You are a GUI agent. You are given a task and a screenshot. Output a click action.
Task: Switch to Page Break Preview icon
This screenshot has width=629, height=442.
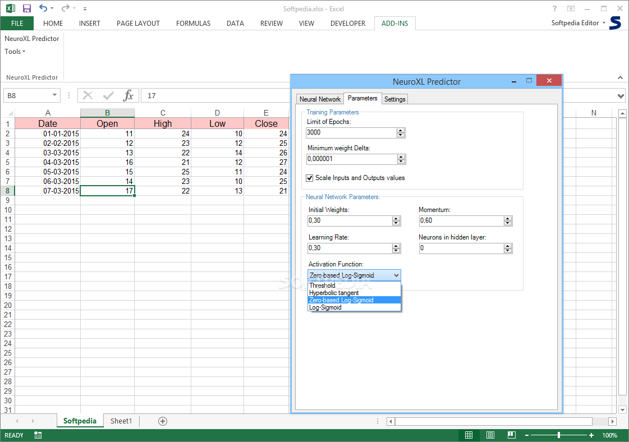[x=512, y=435]
